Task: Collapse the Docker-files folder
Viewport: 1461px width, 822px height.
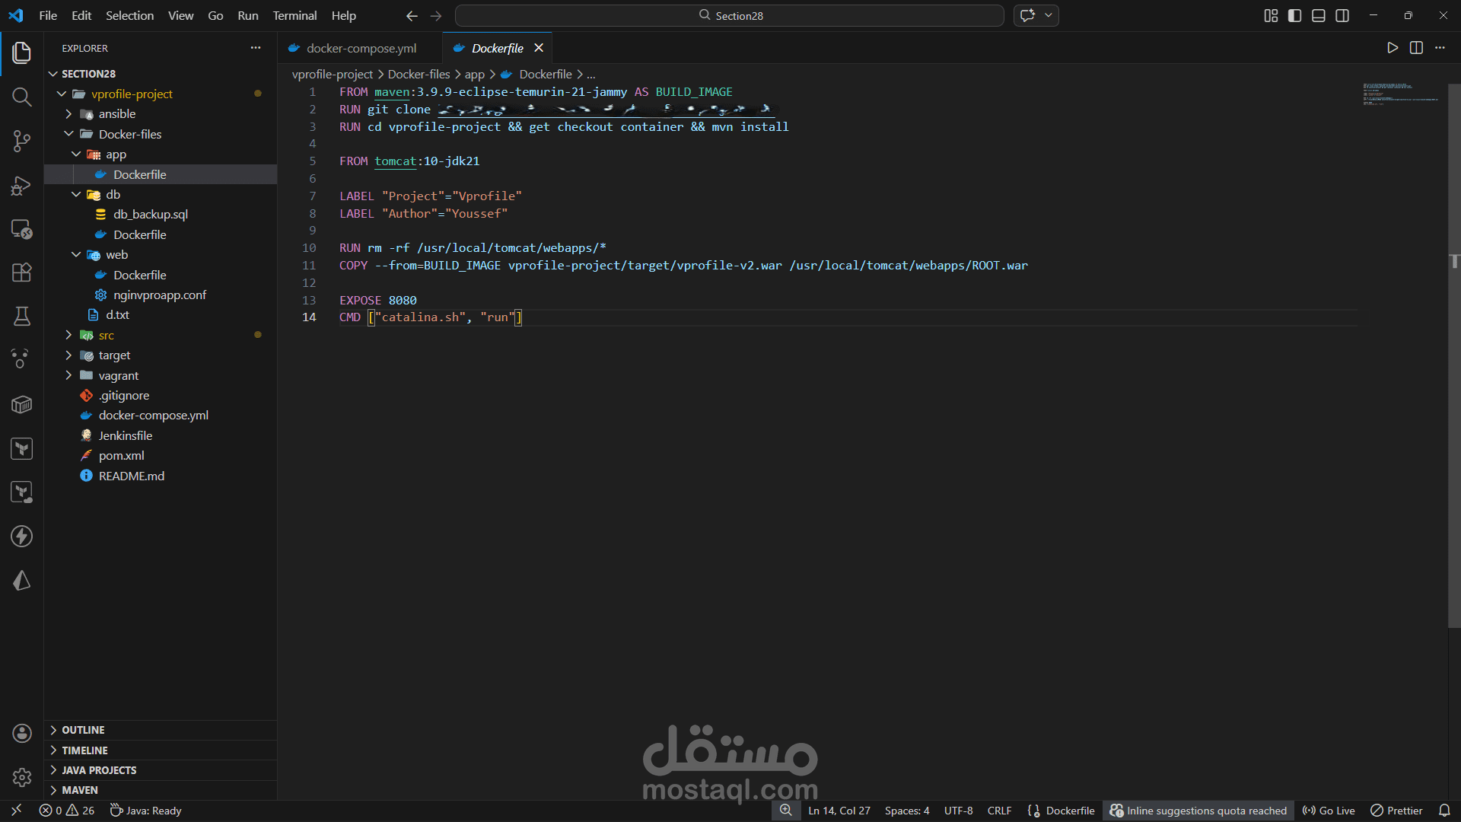Action: tap(129, 134)
